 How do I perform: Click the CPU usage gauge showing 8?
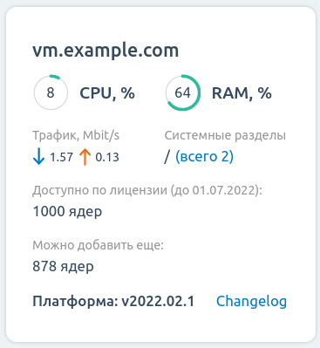click(x=51, y=92)
